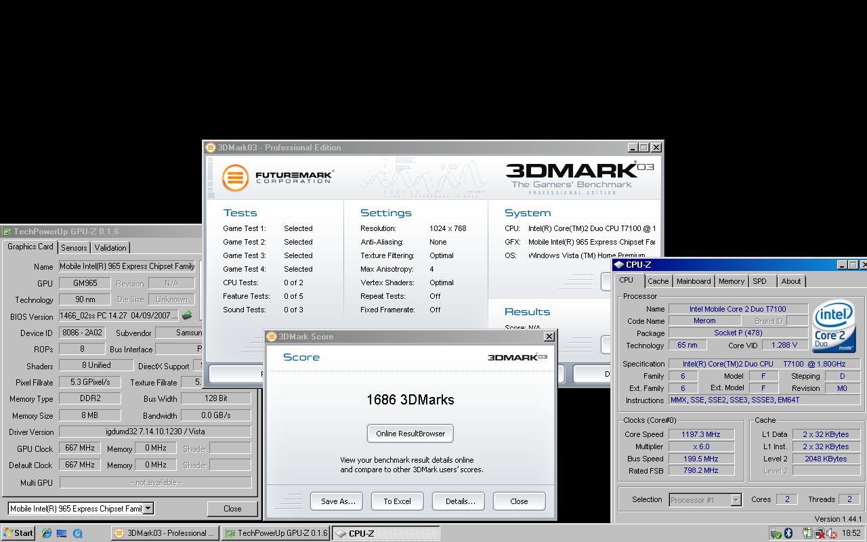Click the Code Name field showing Merom

click(x=704, y=321)
